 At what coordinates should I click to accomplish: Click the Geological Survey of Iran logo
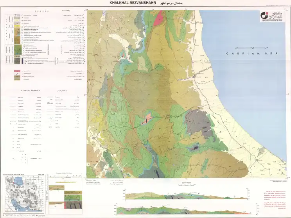point(271,16)
